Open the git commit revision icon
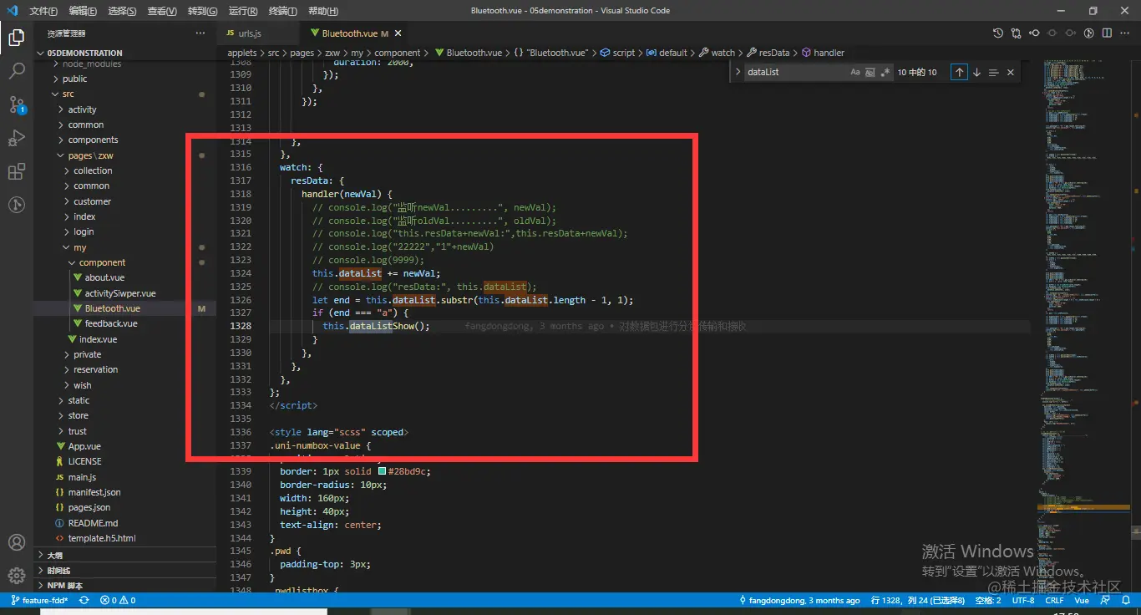Viewport: 1141px width, 615px height. 1034,33
